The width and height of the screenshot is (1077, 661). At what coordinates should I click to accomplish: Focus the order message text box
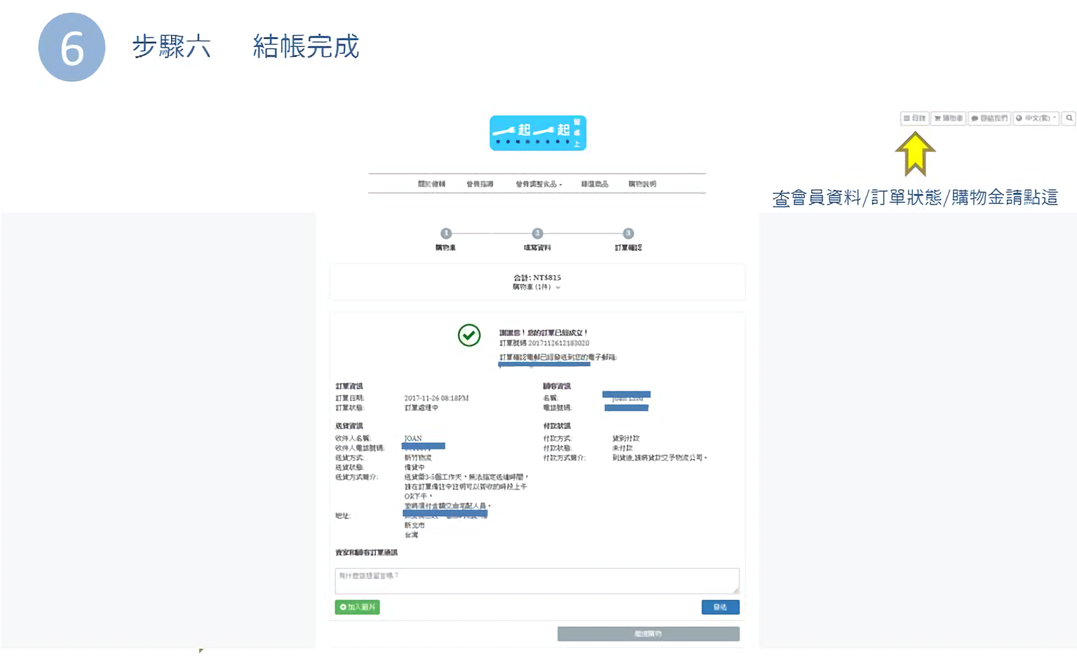[x=537, y=581]
